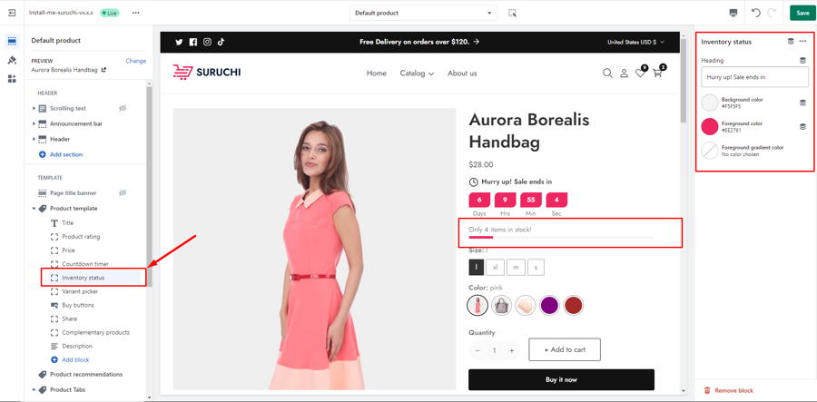Collapse the Product template section
The height and width of the screenshot is (402, 817).
34,208
